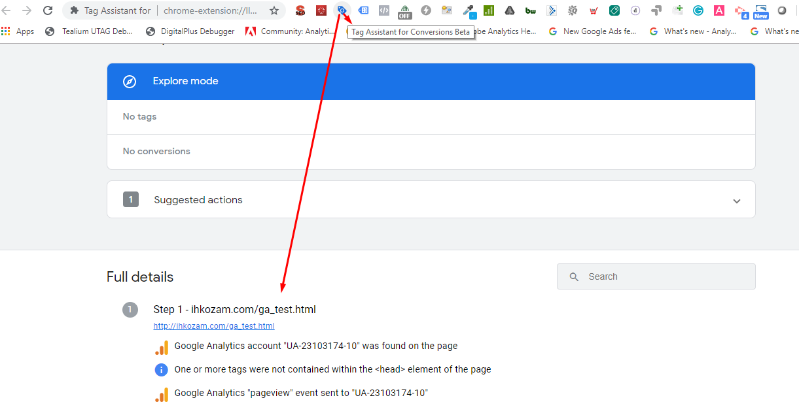Click the extension icon with badge 4
This screenshot has height=415, width=799.
pyautogui.click(x=741, y=11)
